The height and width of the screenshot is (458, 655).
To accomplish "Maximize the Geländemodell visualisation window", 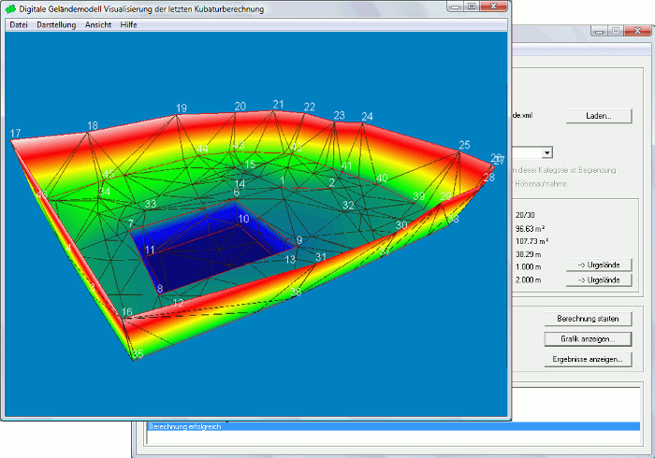I will click(471, 7).
